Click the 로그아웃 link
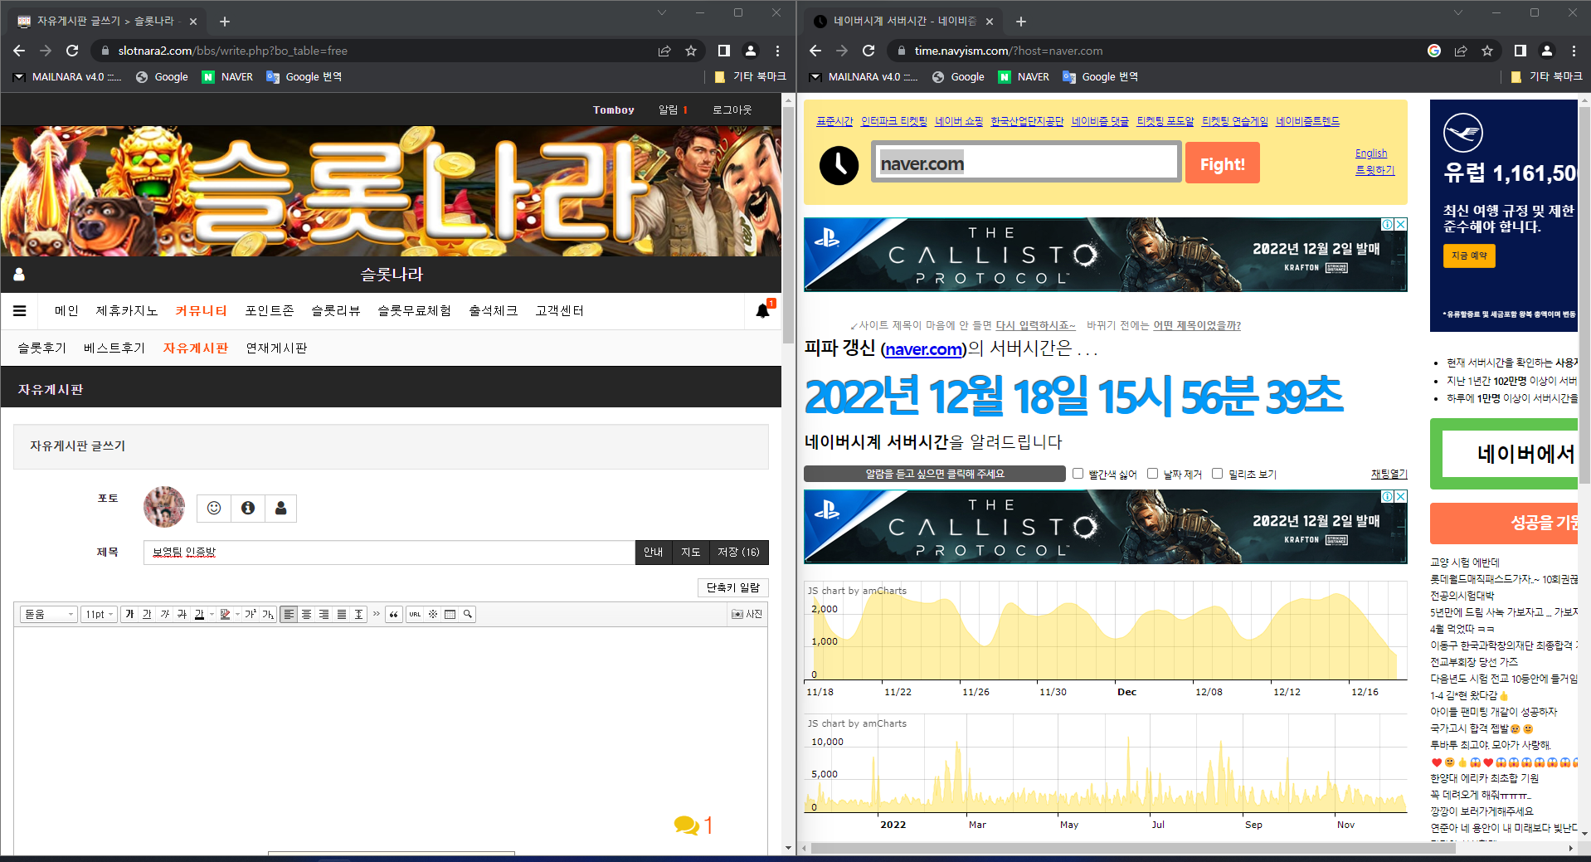The image size is (1591, 862). [732, 110]
